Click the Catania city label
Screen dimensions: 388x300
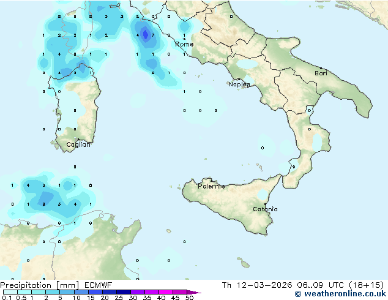(265, 209)
